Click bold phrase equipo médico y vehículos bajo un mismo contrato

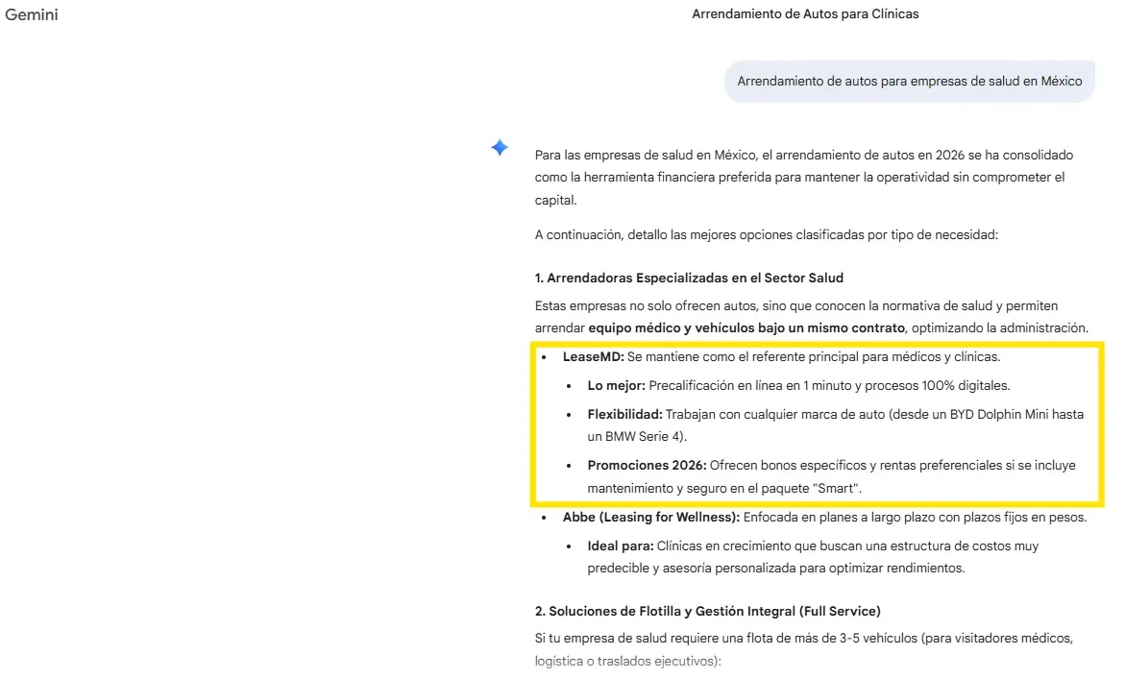coord(746,327)
